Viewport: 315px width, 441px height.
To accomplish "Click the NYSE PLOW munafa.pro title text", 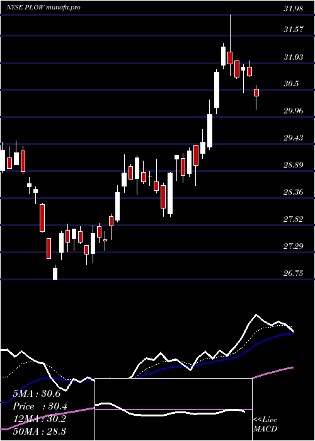I will 43,8.
